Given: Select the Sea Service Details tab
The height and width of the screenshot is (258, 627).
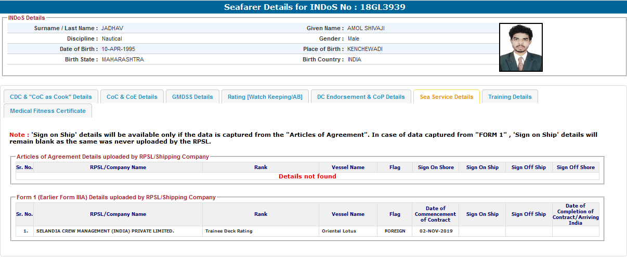Looking at the screenshot, I should tap(446, 97).
